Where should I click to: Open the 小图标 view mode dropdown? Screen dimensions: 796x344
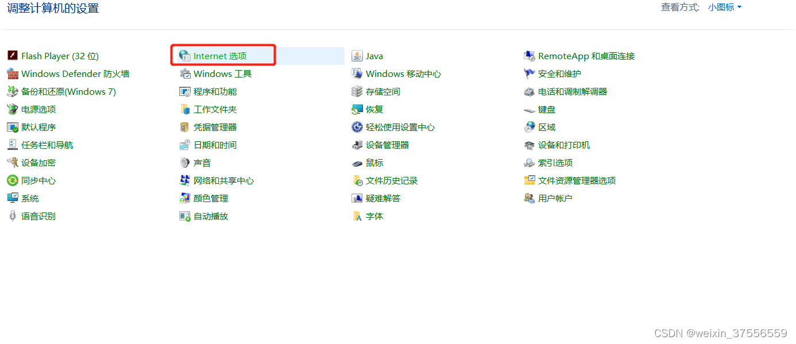(x=725, y=7)
